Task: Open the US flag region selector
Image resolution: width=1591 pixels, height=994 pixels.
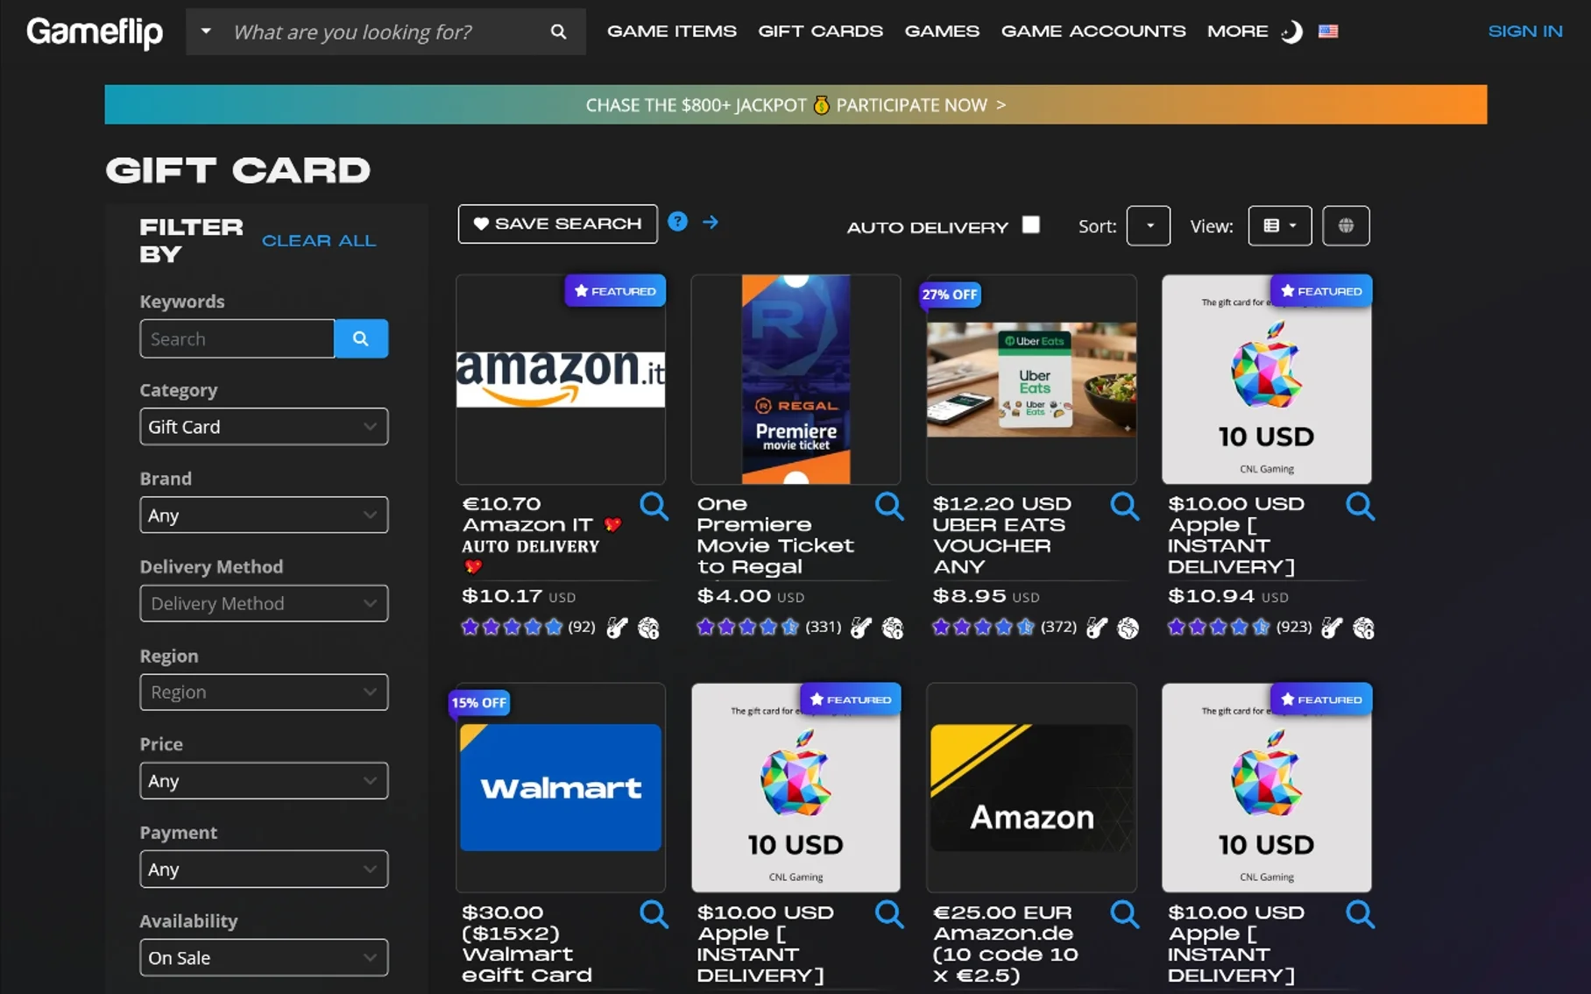Action: pos(1328,32)
